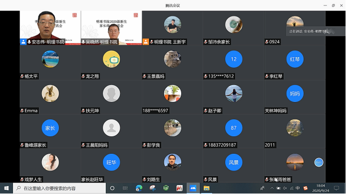Open File Explorer from the taskbar
The image size is (346, 194).
coord(207,189)
